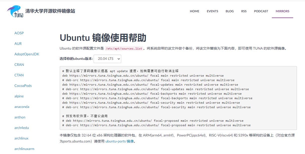
Task: Open archlinuxarm sidebar link
Action: (x=24, y=149)
